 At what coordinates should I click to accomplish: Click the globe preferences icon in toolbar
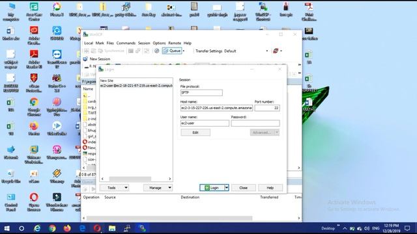(156, 51)
